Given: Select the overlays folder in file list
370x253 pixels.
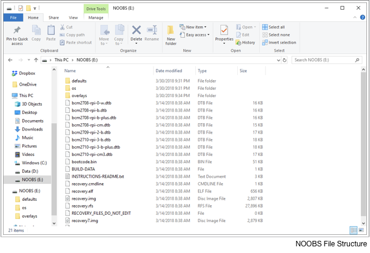Looking at the screenshot, I should tap(79, 96).
